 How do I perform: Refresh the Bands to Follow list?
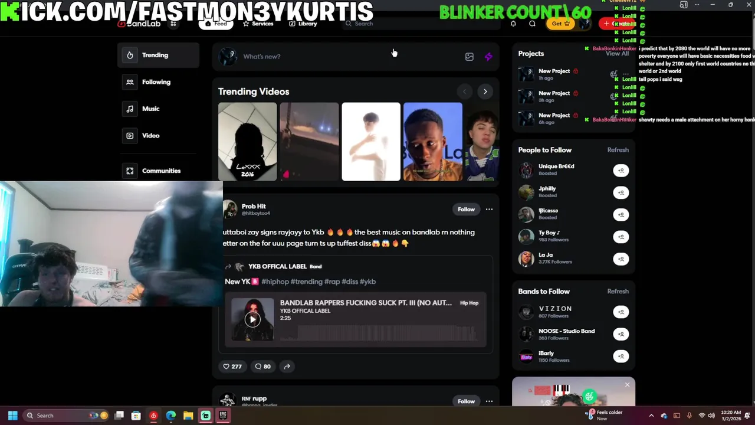tap(618, 292)
